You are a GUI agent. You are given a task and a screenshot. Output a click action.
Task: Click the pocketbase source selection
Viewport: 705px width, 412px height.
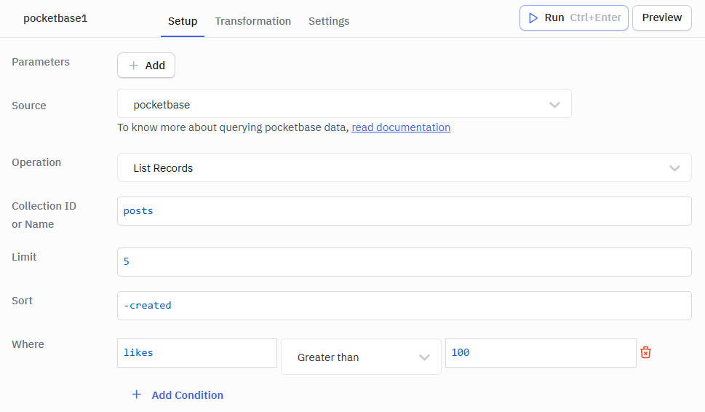(335, 104)
